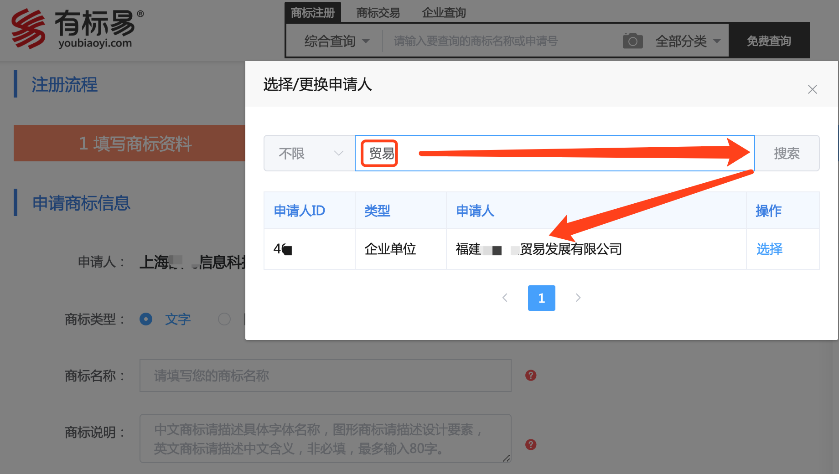Image resolution: width=839 pixels, height=474 pixels.
Task: Click the current applicant name starting with 上海
Action: 192,262
